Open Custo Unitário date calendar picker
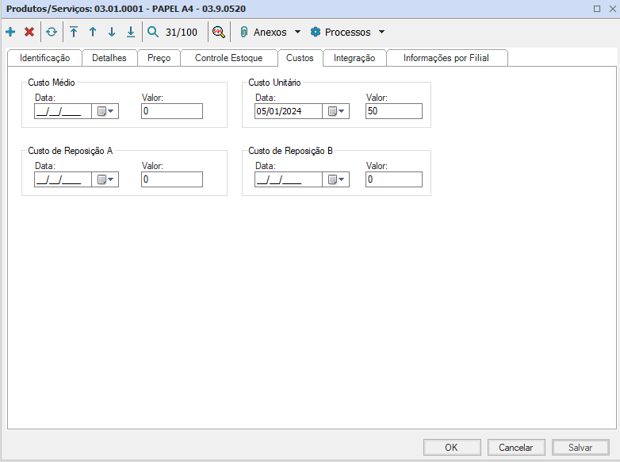This screenshot has height=462, width=620. [336, 112]
